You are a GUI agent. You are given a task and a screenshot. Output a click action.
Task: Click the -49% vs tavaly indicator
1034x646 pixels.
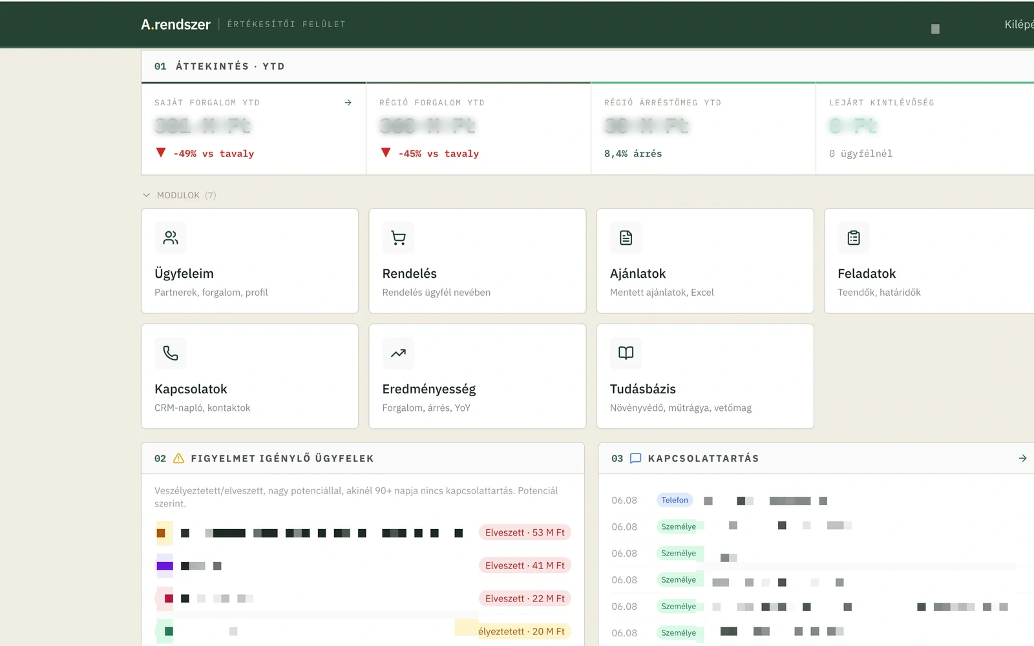pos(206,153)
